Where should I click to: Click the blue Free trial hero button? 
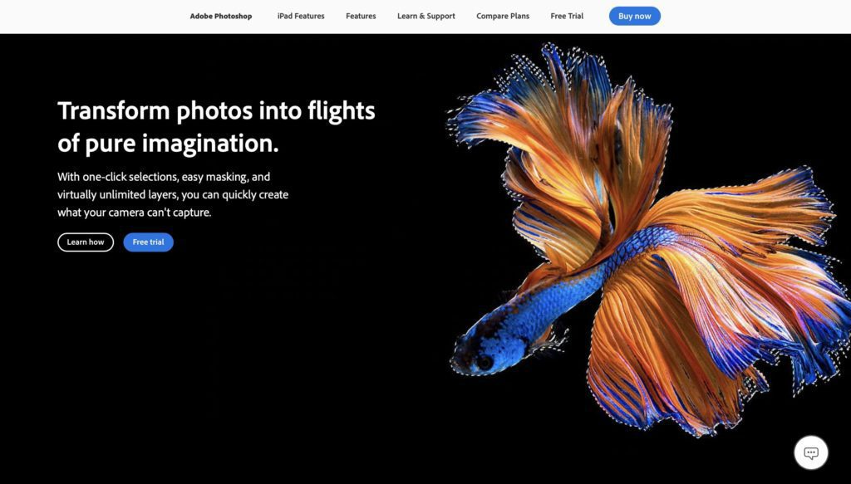pos(148,242)
